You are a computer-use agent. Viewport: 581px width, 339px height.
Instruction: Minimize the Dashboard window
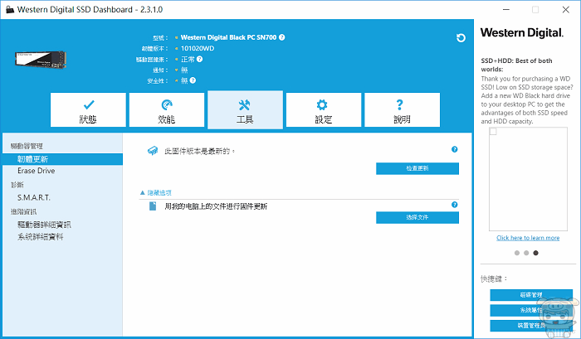pyautogui.click(x=506, y=10)
